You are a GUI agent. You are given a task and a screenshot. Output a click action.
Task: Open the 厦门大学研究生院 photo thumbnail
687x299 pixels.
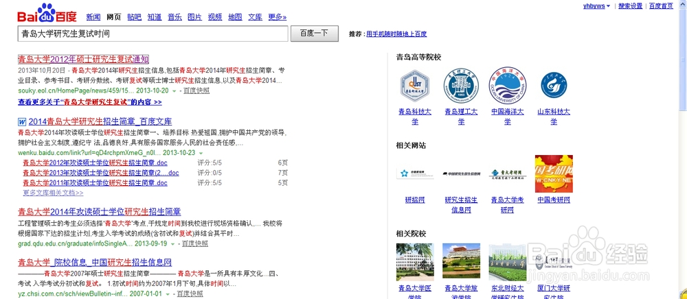click(x=554, y=262)
